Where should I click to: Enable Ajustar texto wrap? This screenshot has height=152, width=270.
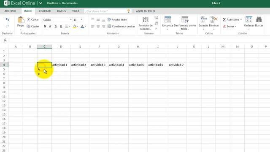click(117, 19)
